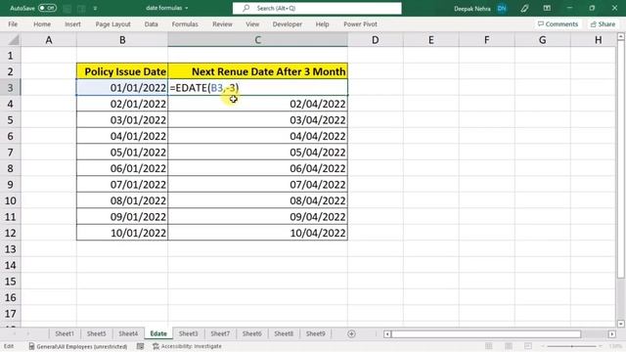Click the active Edate sheet tab

pos(158,333)
